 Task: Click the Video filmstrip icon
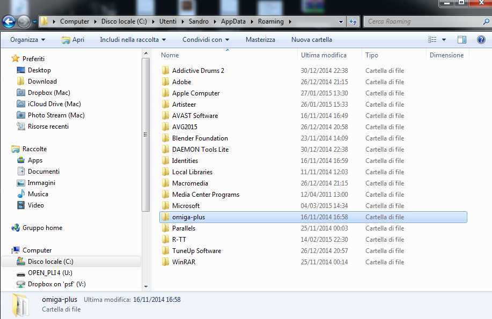[21, 205]
